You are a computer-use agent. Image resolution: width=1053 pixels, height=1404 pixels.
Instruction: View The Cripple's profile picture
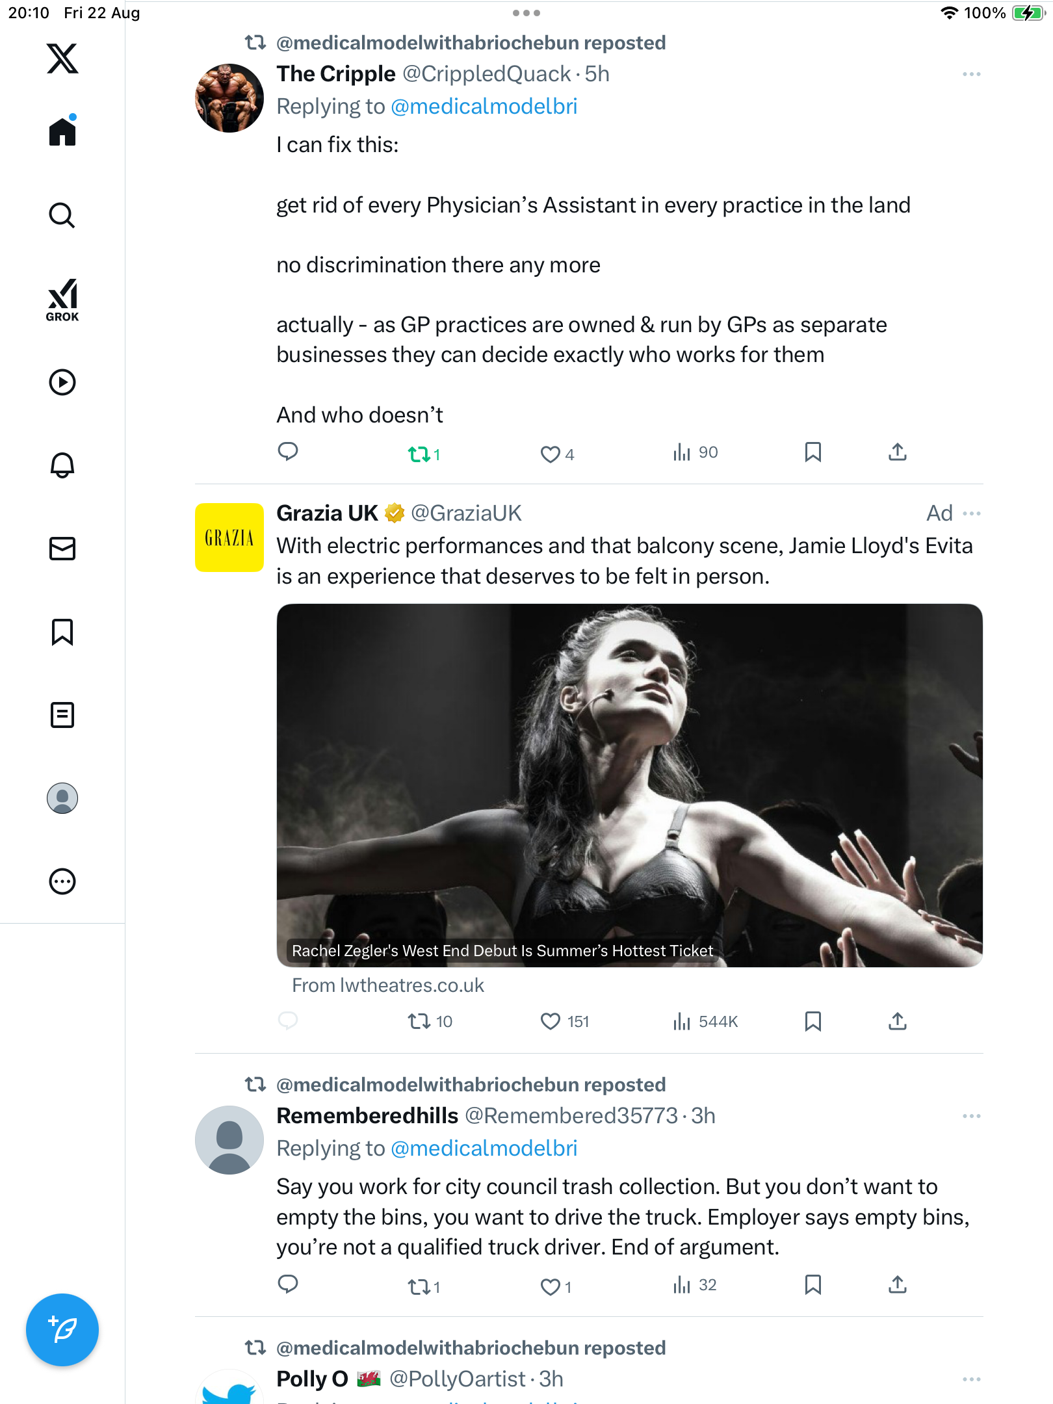click(229, 98)
